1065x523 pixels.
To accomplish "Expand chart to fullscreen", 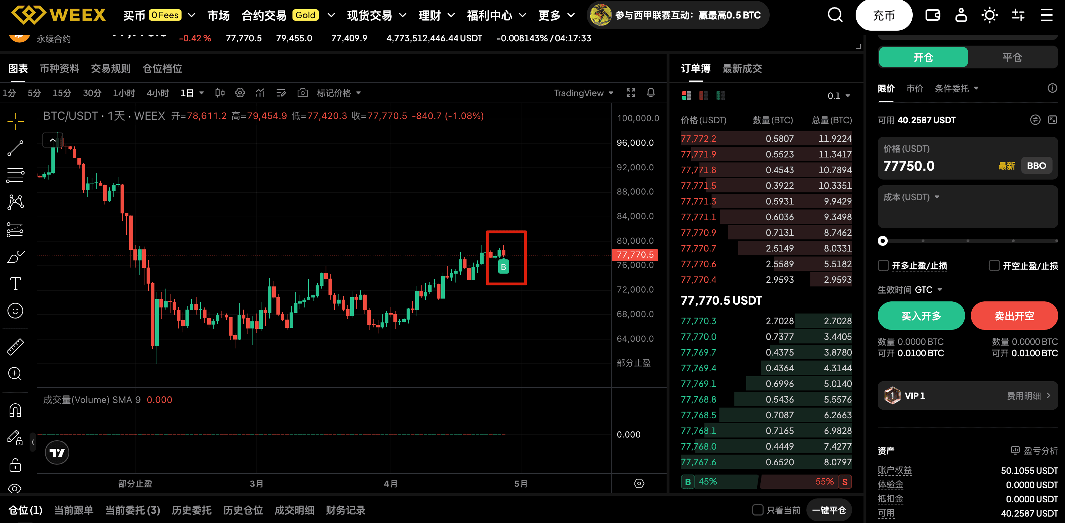I will 631,93.
